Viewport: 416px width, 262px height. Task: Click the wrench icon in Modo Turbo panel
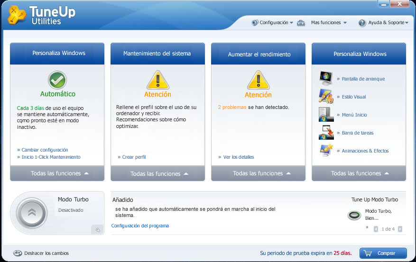98,230
